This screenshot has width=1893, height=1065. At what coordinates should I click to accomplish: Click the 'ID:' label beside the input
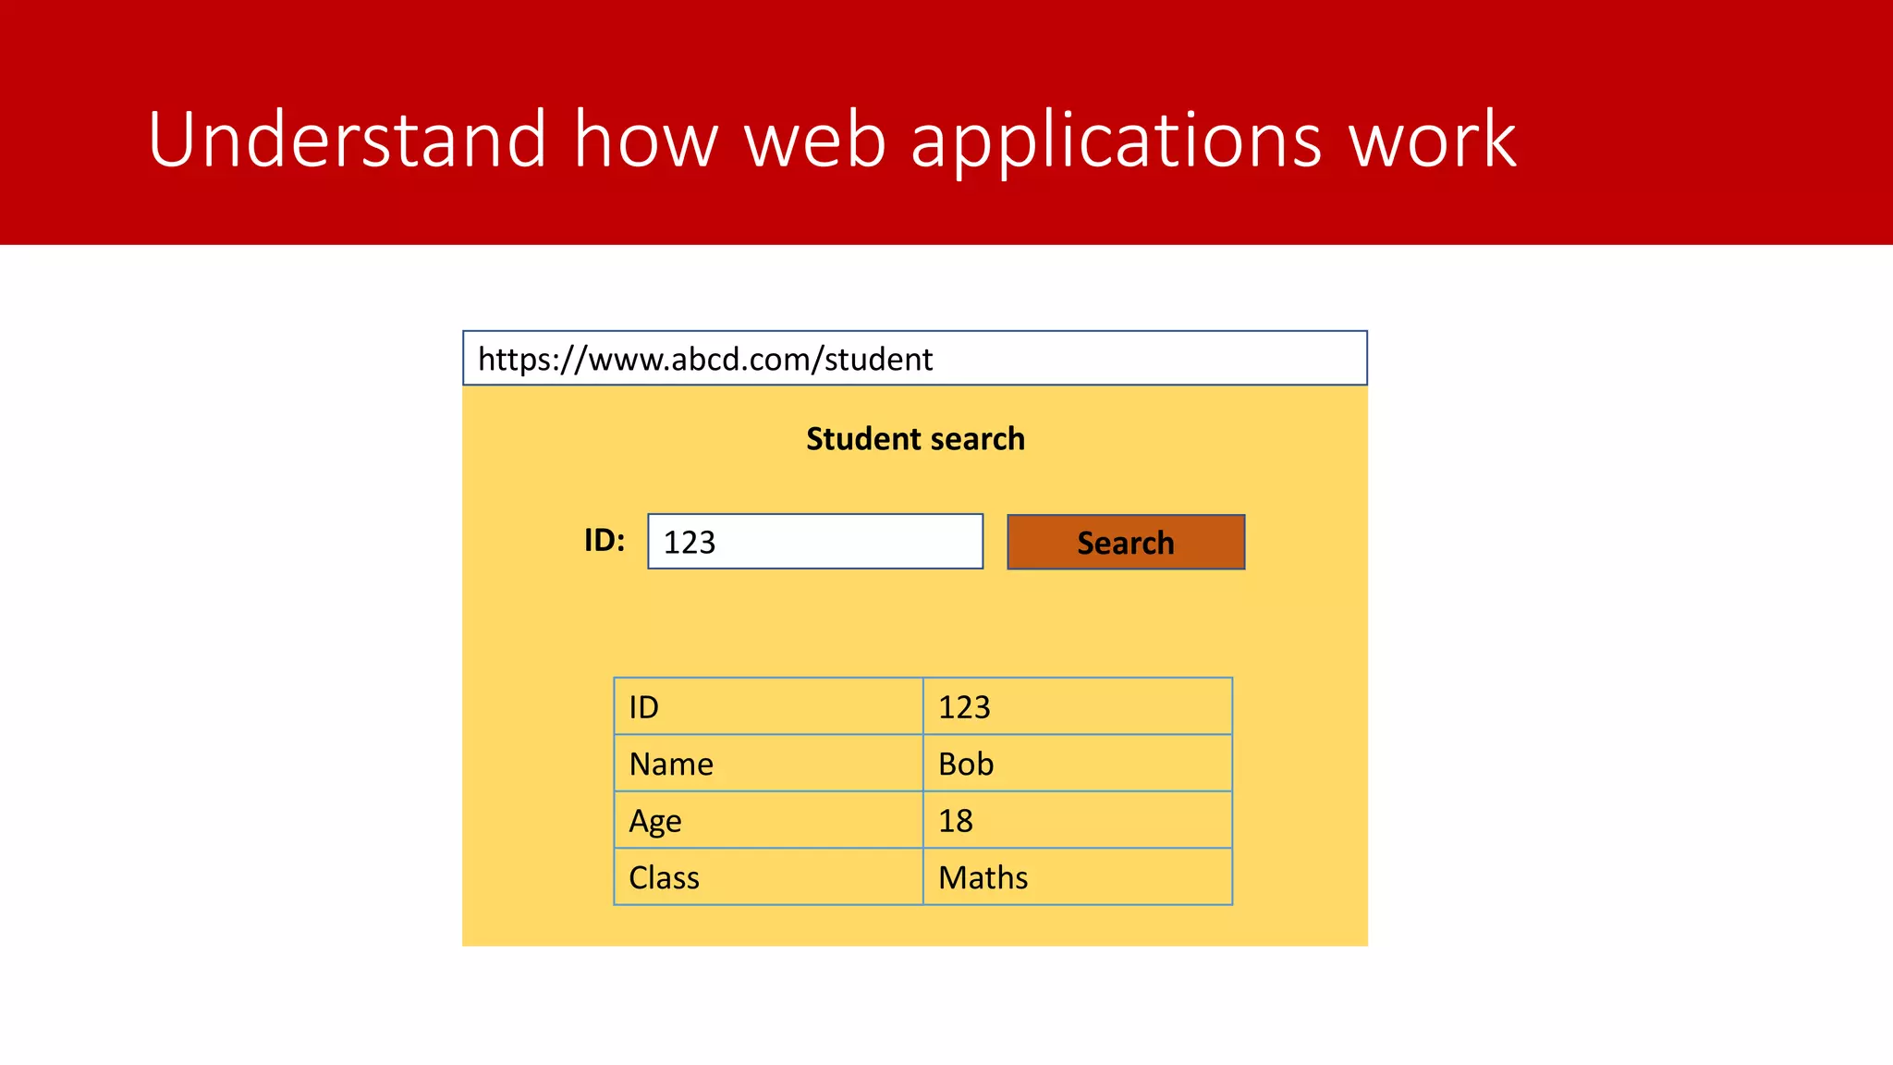point(605,540)
